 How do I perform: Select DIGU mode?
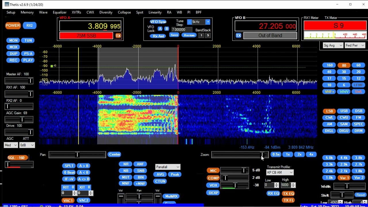[344, 131]
